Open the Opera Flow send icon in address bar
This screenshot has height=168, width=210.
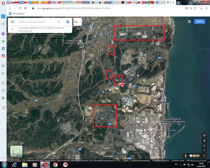coord(191,8)
